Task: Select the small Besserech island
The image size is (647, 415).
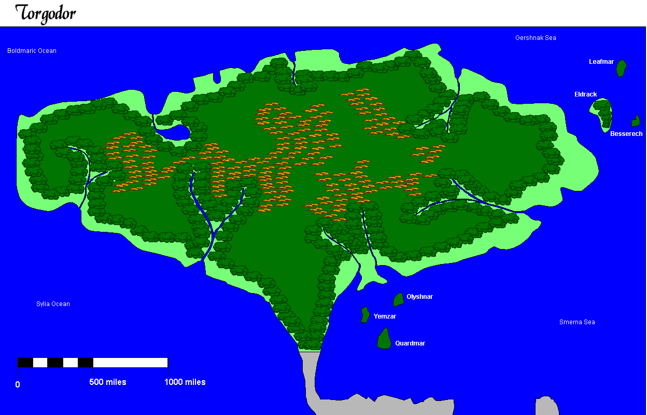Action: 636,121
